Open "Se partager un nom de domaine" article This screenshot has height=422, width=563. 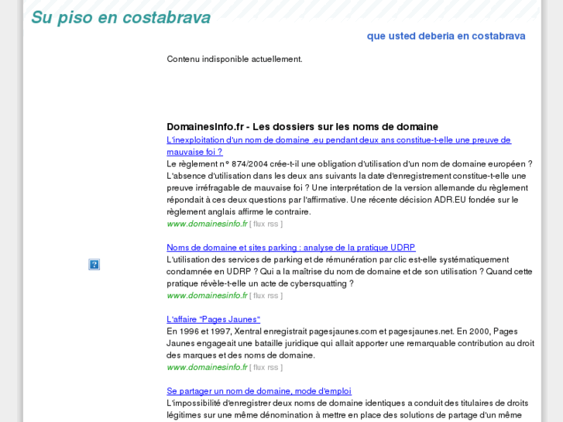point(259,391)
